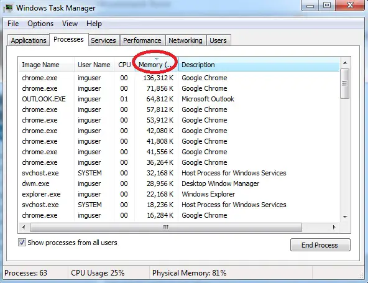Switch to the Performance tab
Screen dimensions: 368x283
[x=142, y=40]
